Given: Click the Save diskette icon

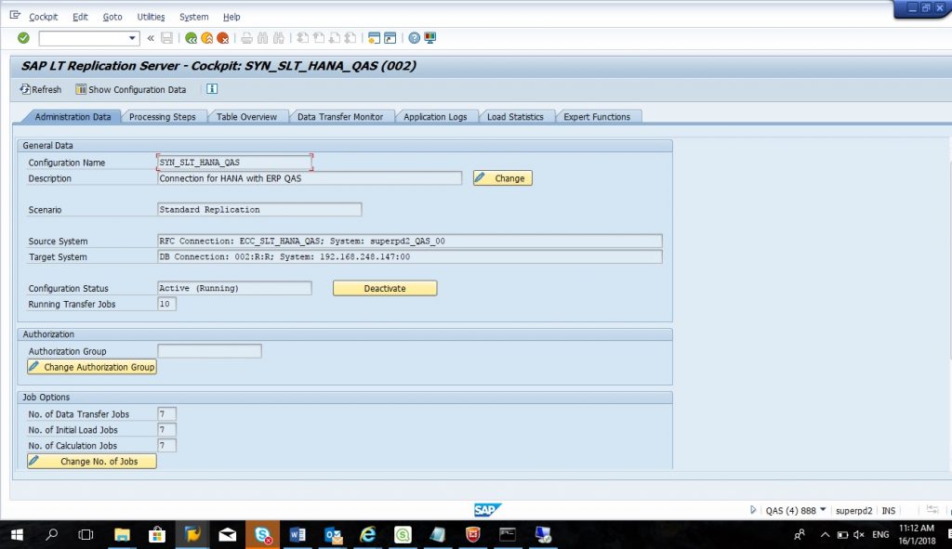Looking at the screenshot, I should (167, 38).
